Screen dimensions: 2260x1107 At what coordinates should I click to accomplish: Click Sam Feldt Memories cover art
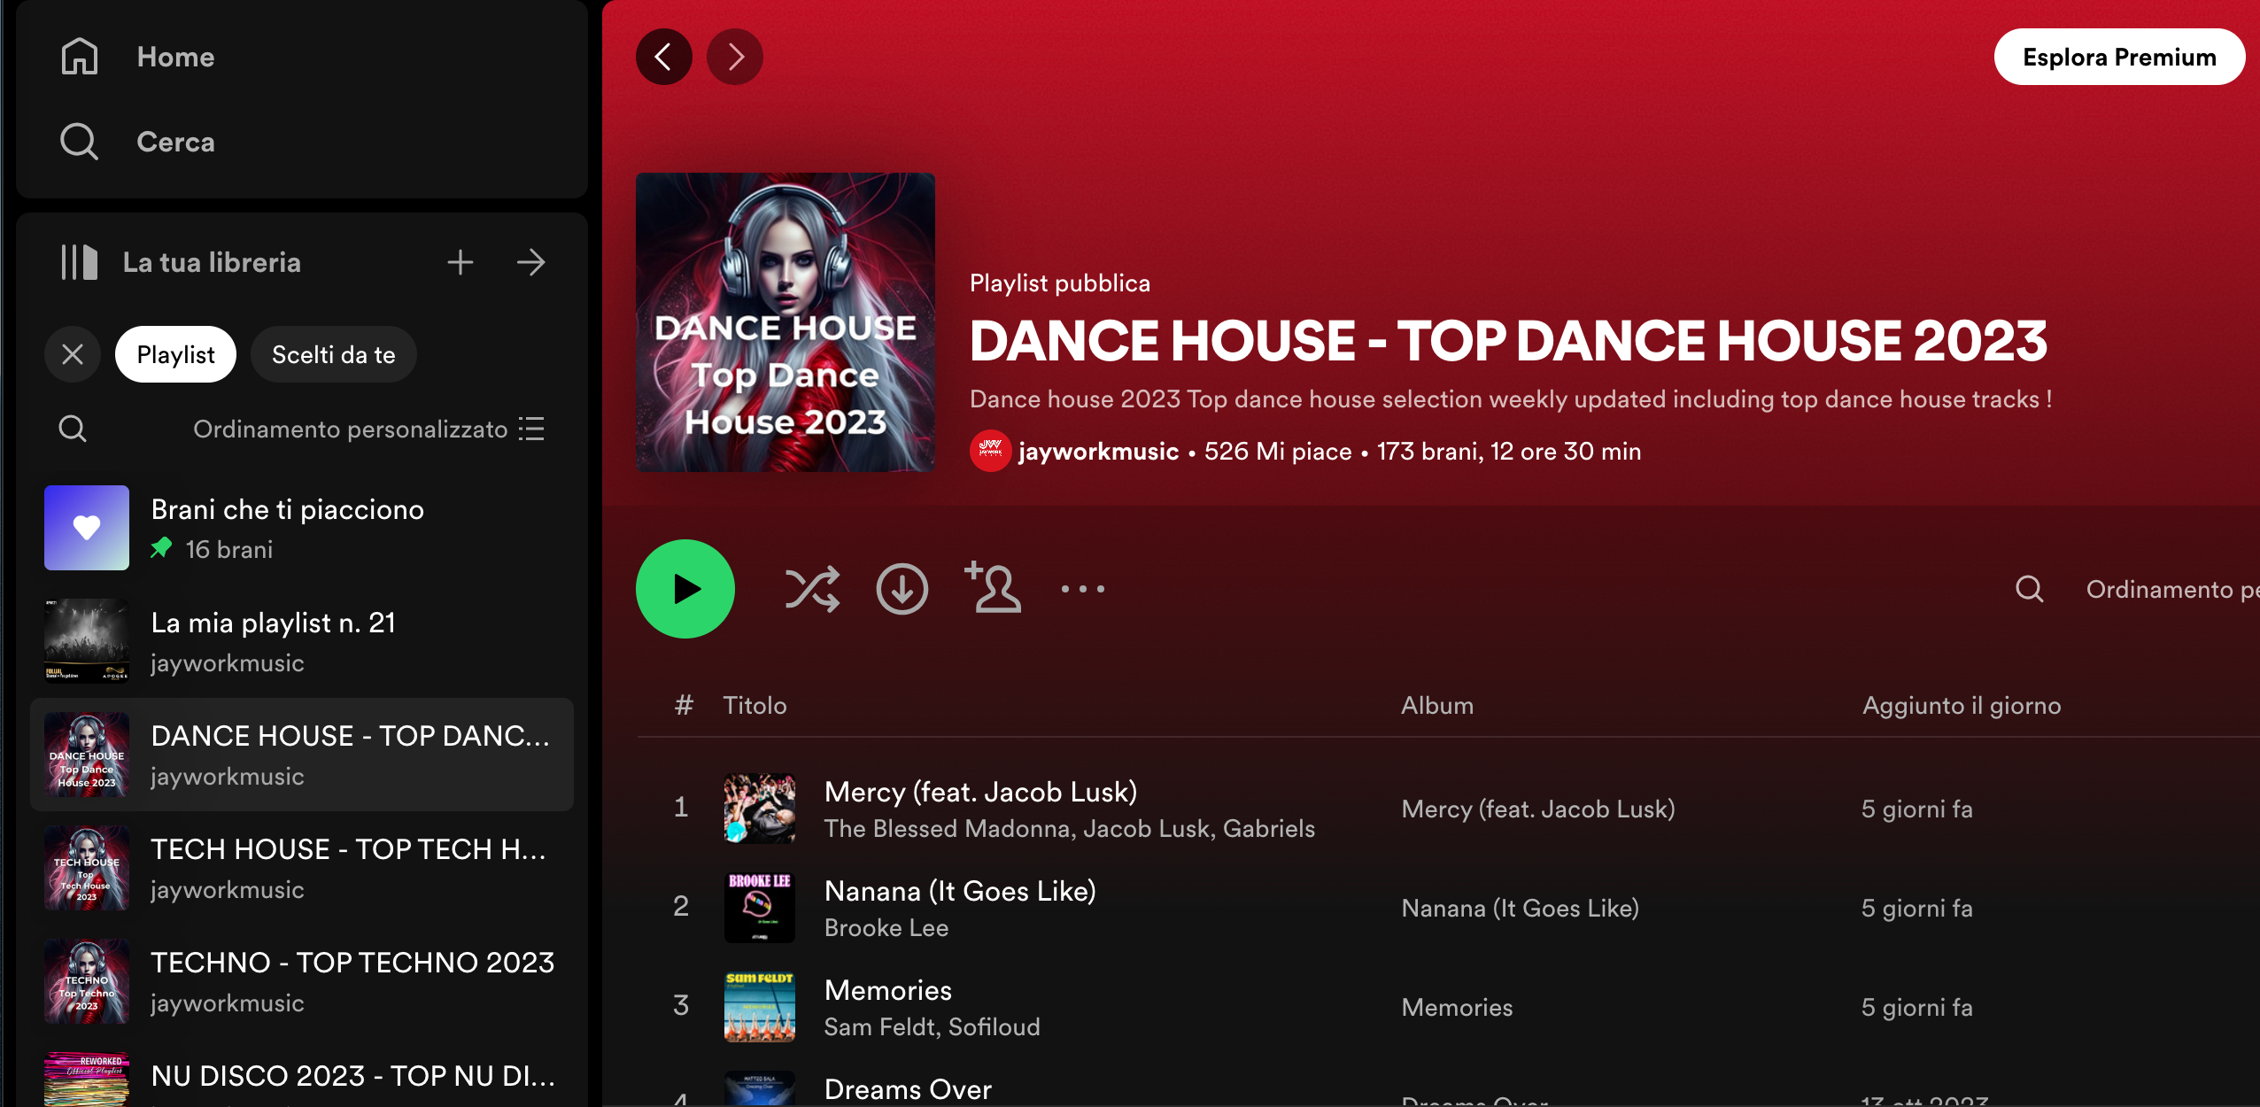pos(760,1006)
